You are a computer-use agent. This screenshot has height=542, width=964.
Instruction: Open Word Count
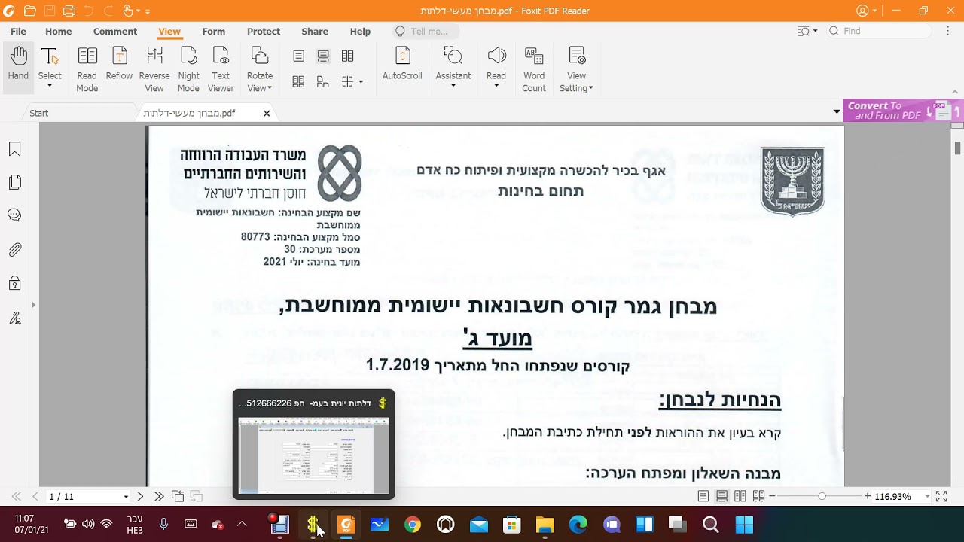click(x=534, y=68)
